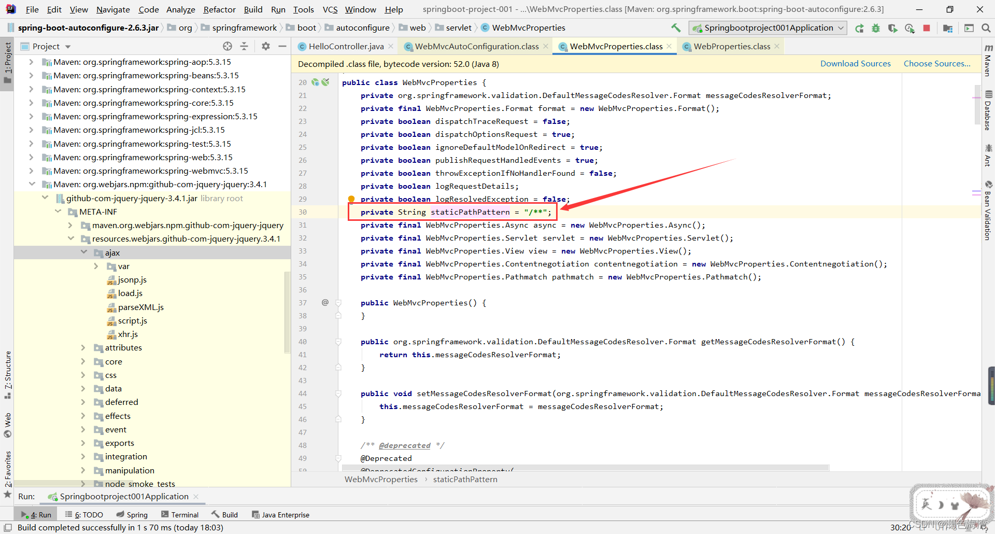Image resolution: width=995 pixels, height=534 pixels.
Task: Fold the WebMvcProperties constructor at line 37
Action: (x=338, y=303)
